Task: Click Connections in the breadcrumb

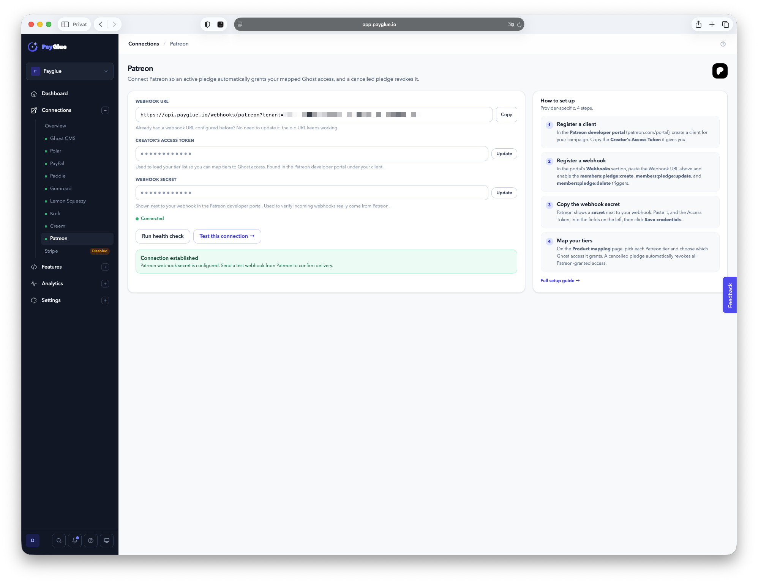Action: 144,44
